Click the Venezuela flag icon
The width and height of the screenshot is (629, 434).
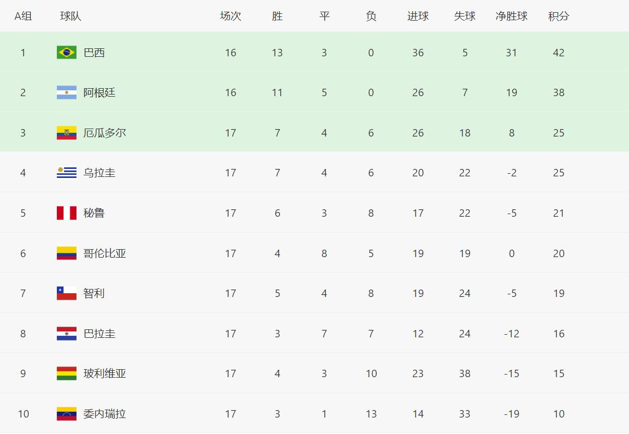tap(66, 414)
